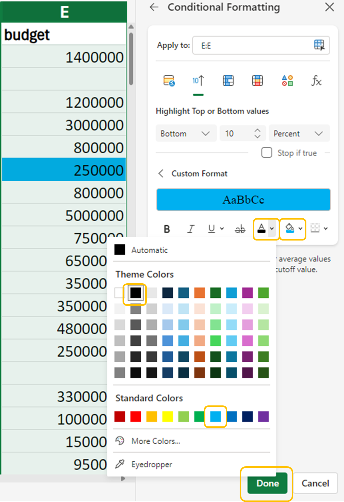Select the Formula (fx) rule type icon
The image size is (344, 502).
(316, 81)
